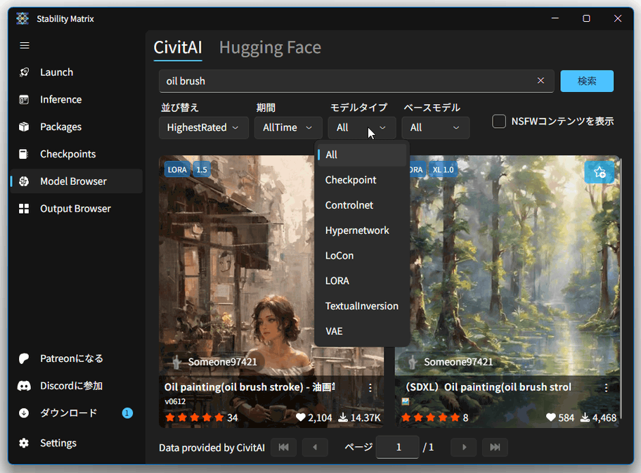
Task: Open the Packages section
Action: click(77, 127)
